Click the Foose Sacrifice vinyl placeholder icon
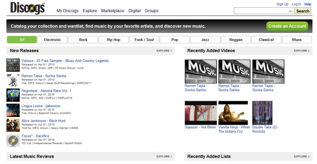The width and height of the screenshot is (317, 164). point(13,140)
